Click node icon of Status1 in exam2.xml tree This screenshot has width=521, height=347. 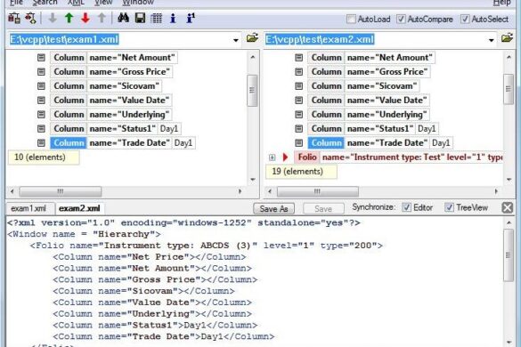coord(299,129)
